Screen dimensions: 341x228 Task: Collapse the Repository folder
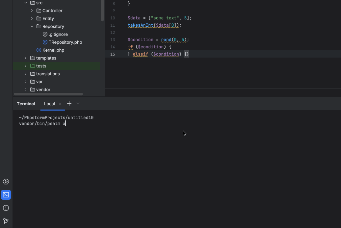[x=32, y=27]
